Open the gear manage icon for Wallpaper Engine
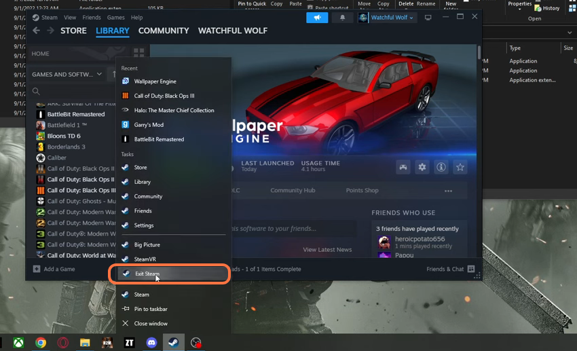 (422, 168)
